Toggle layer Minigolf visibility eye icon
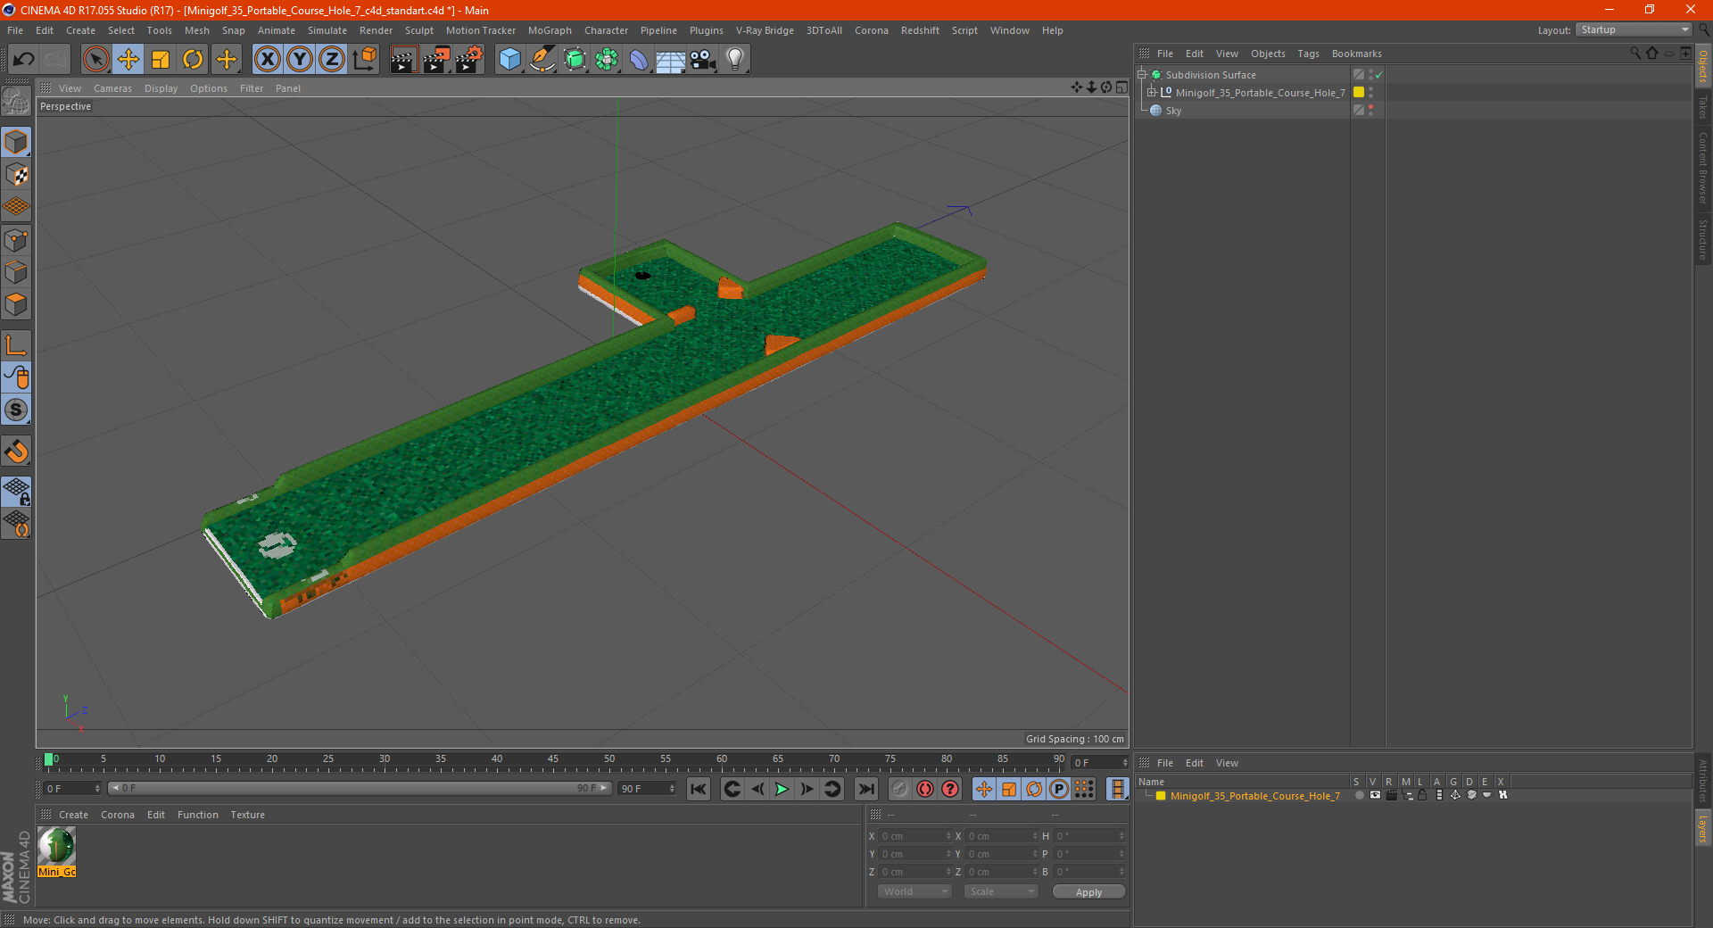The height and width of the screenshot is (928, 1713). 1375,795
